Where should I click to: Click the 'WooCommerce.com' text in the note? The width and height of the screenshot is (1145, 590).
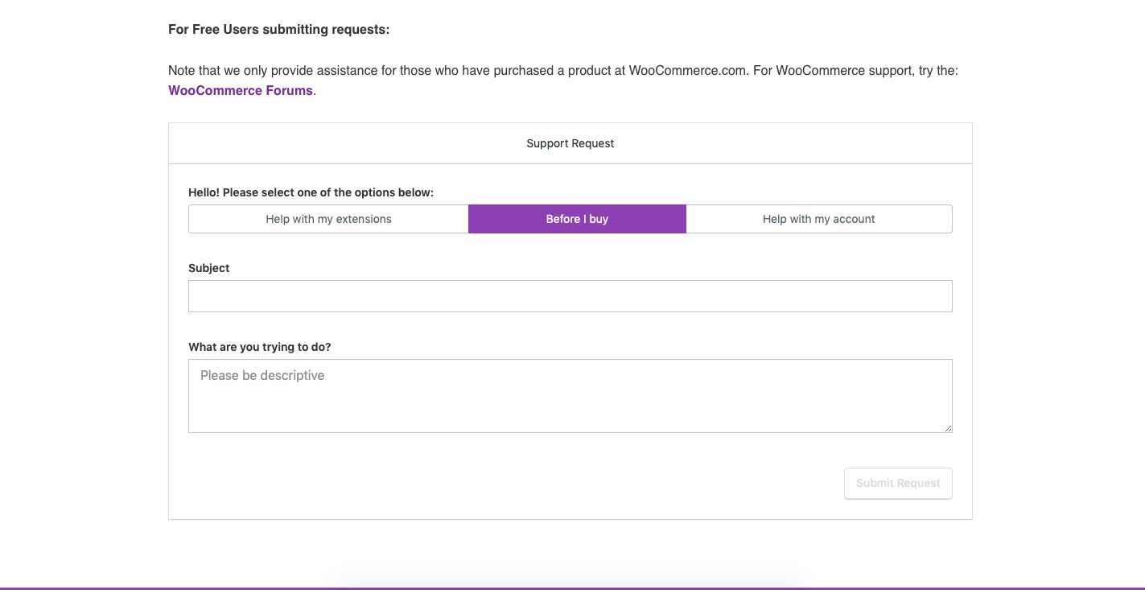click(688, 71)
